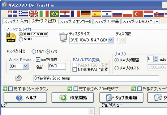Open the ステップ 5 DVDメニュー tab

tap(140, 22)
